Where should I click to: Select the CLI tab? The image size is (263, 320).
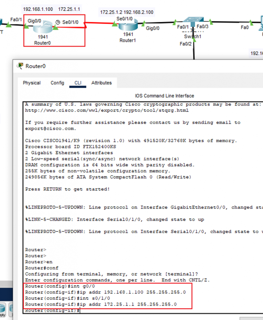click(x=78, y=83)
